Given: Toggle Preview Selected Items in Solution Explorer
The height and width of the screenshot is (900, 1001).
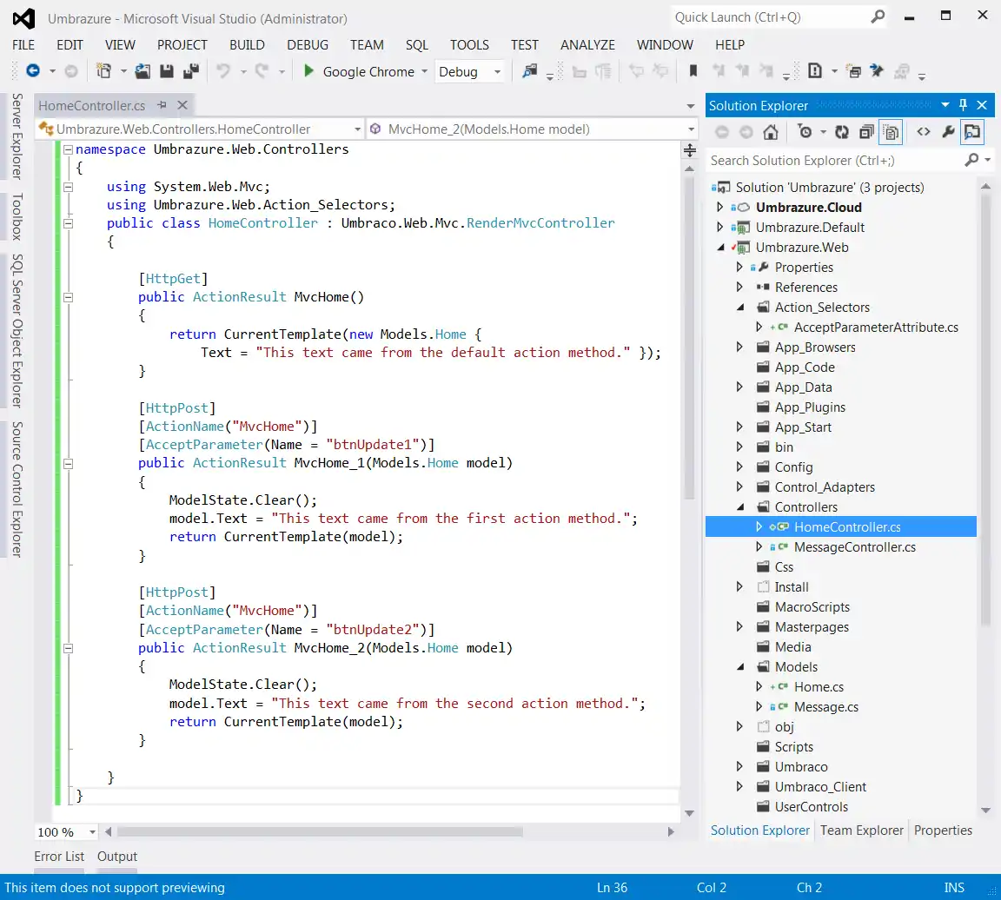Looking at the screenshot, I should (x=971, y=132).
